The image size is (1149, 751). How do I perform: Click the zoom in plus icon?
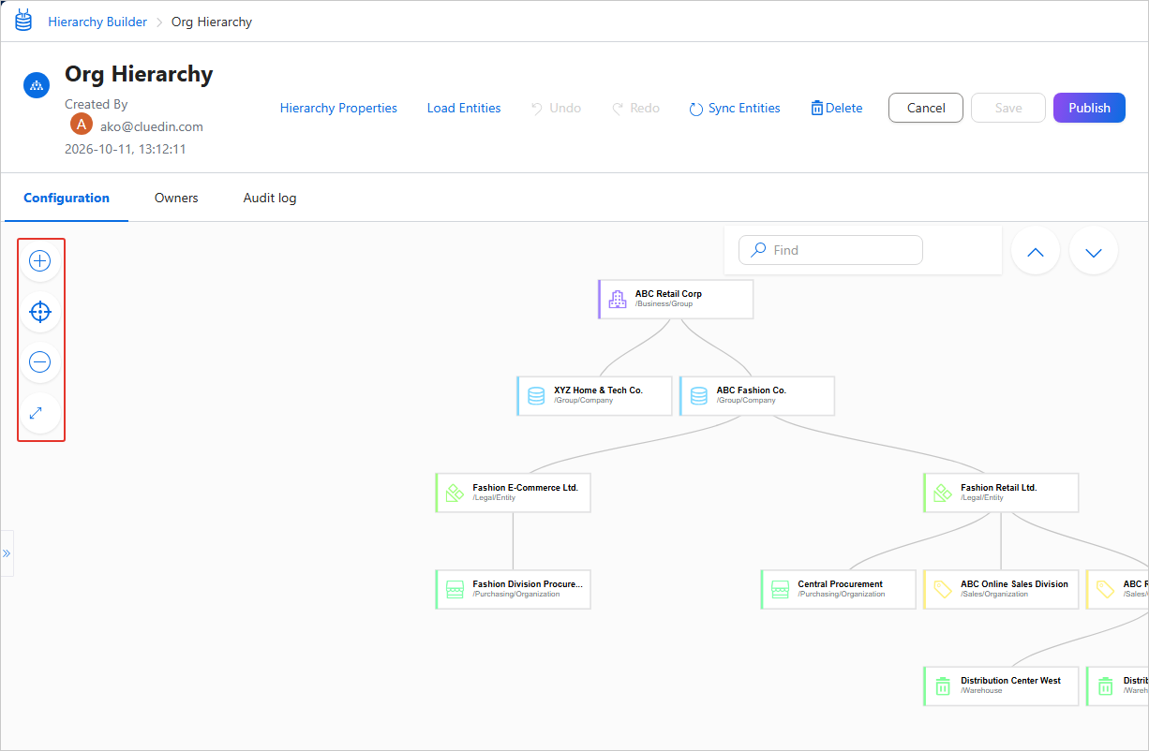40,261
